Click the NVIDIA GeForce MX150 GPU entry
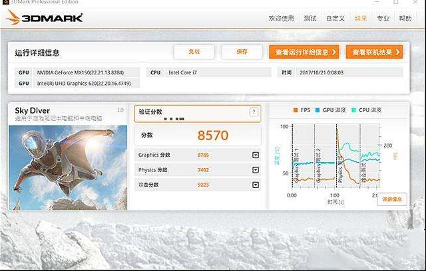Viewport: 426px width, 271px height. point(86,72)
